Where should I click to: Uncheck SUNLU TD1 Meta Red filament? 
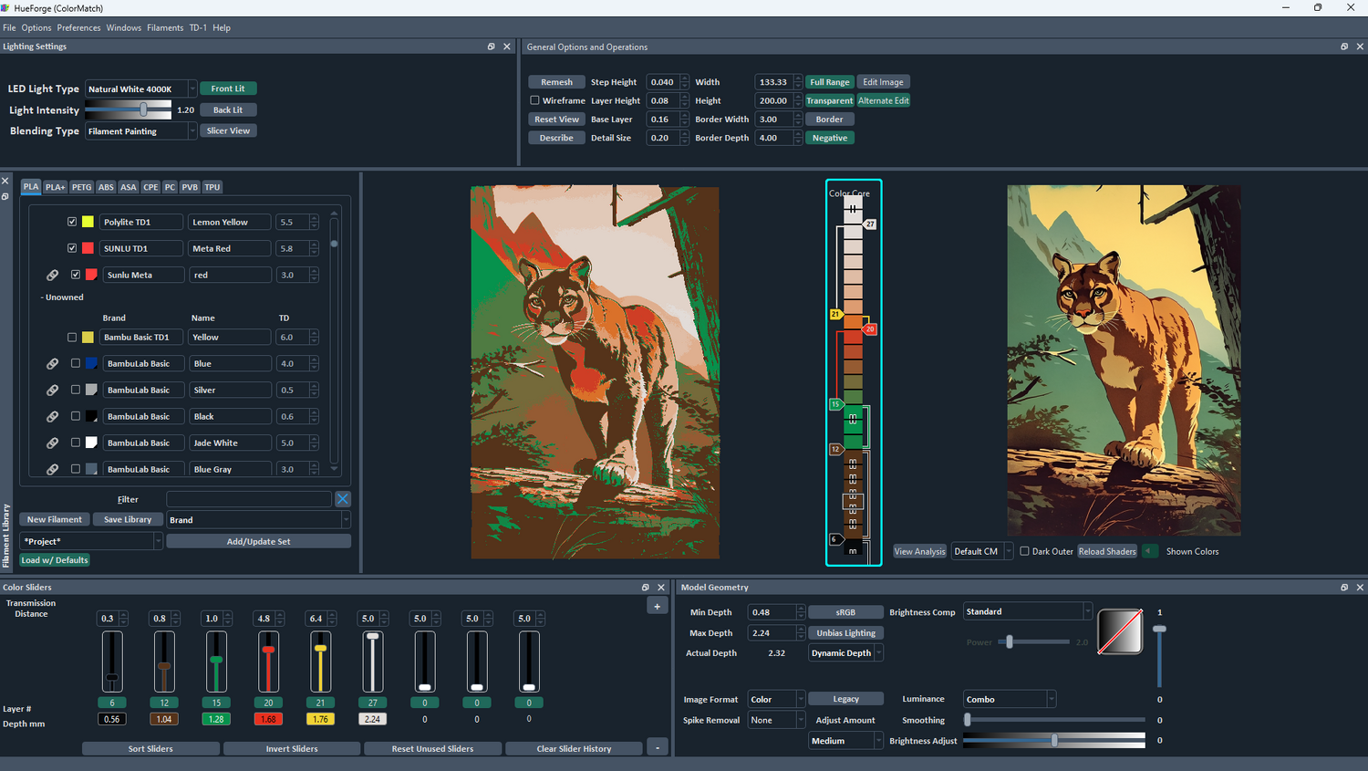pos(72,248)
